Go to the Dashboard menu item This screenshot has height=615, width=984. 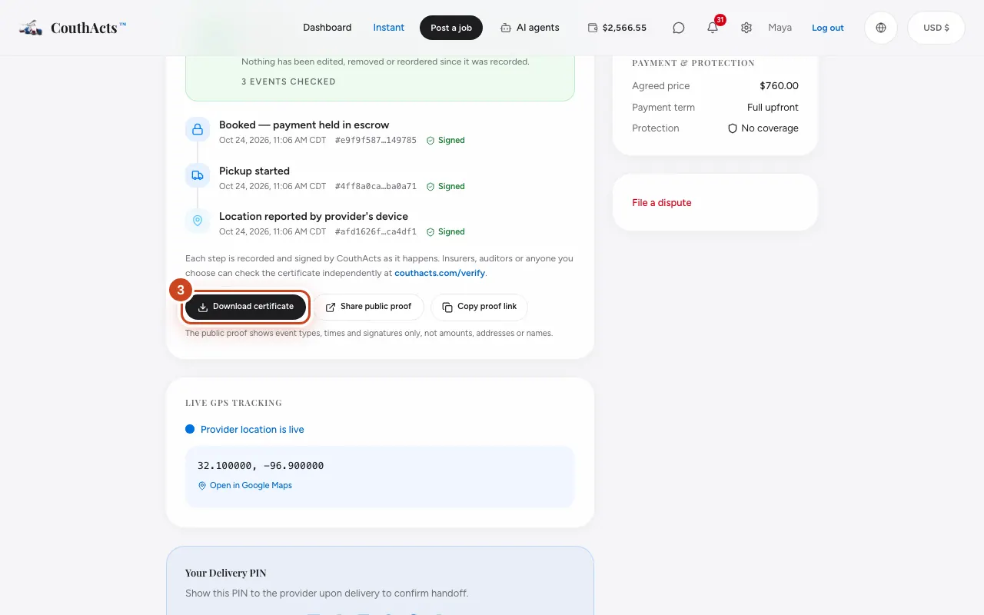[x=327, y=28]
